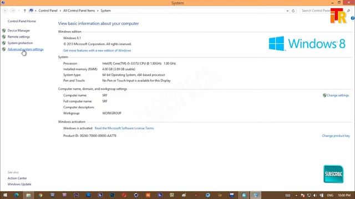Open the touch keyboard tray icon
This screenshot has width=355, height=199.
click(x=288, y=195)
